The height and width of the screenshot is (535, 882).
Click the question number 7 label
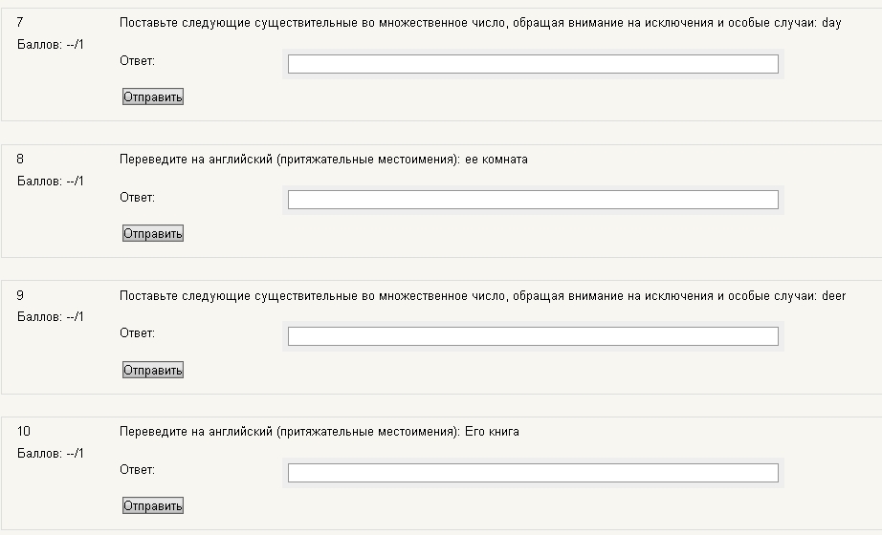[20, 23]
